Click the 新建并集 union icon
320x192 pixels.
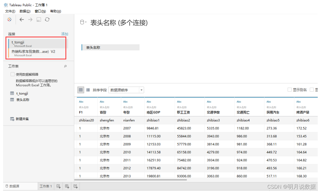12,119
